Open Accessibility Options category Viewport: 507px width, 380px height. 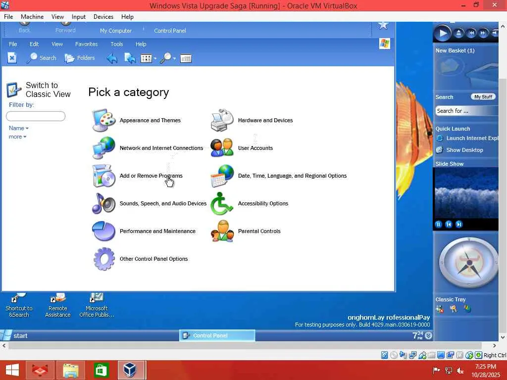249,203
